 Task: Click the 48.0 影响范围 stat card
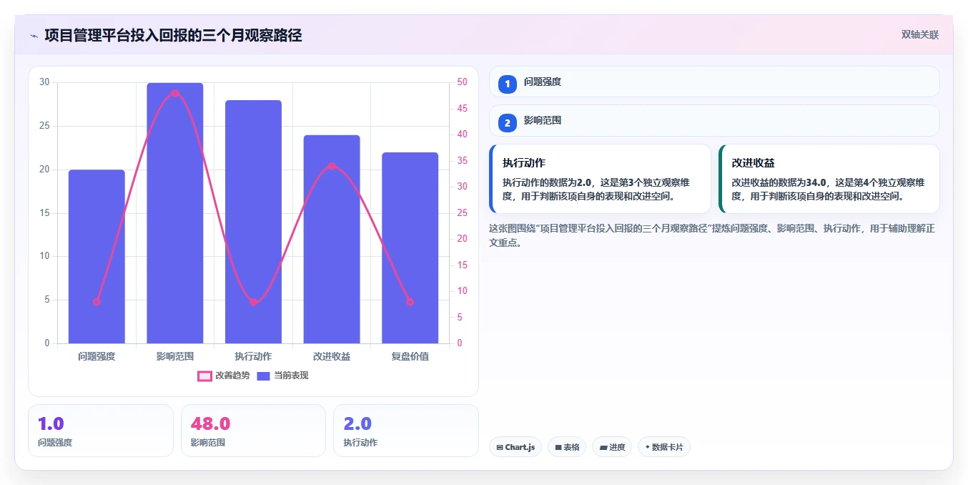pyautogui.click(x=253, y=431)
